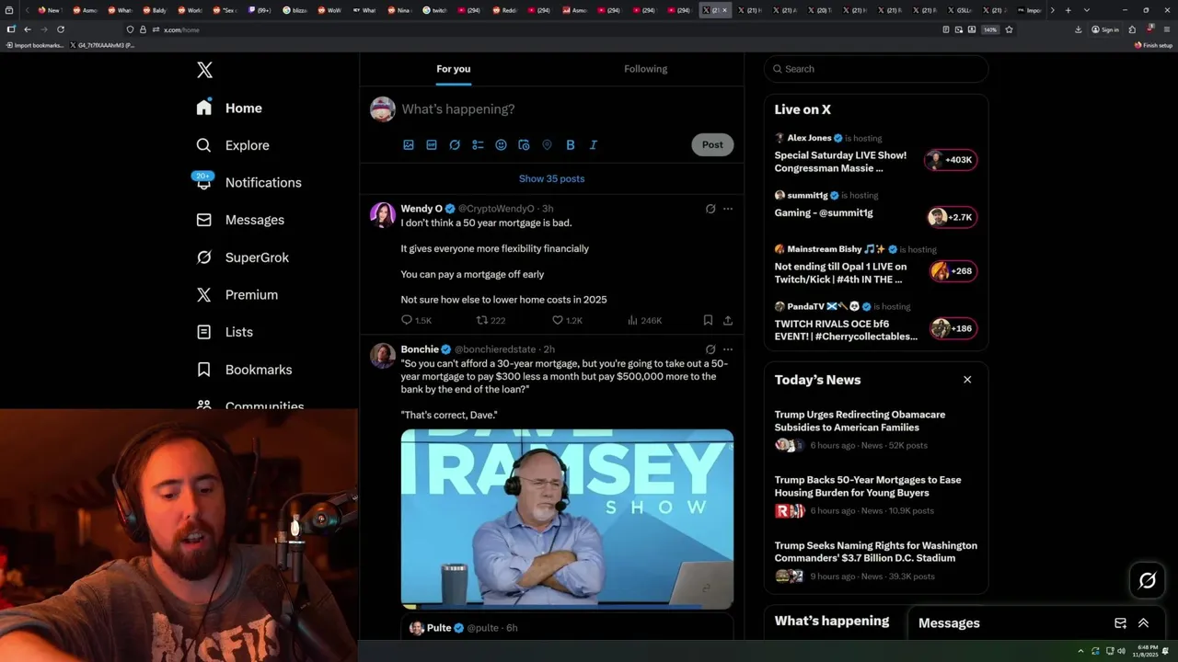Open Bonchie profile avatar
The image size is (1178, 662).
point(383,355)
